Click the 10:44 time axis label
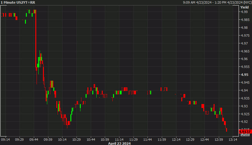Image resolution: width=252 pixels, height=145 pixels. pos(91,140)
